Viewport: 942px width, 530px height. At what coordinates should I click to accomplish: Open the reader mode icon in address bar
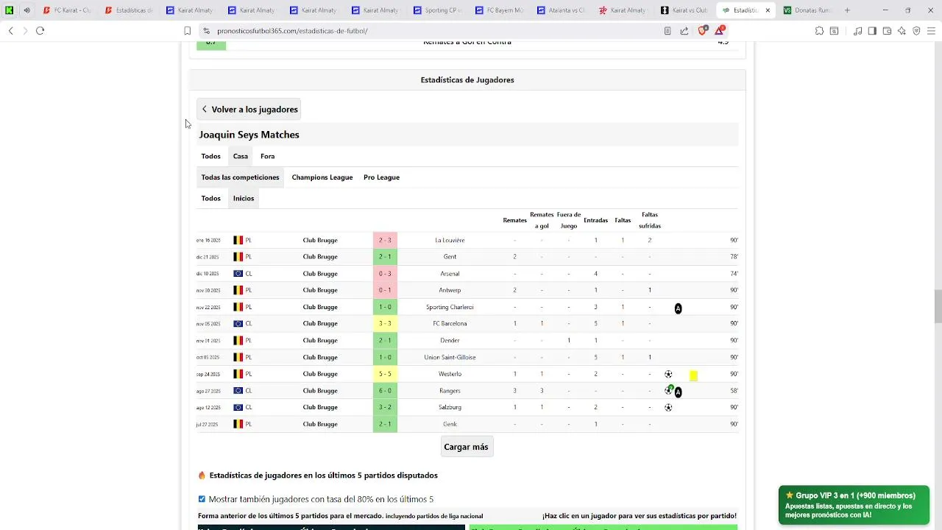coord(667,31)
